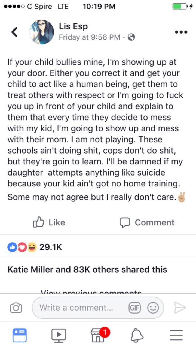196x349 pixels.
Task: Open the 29.1K reactions list
Action: pos(51,247)
